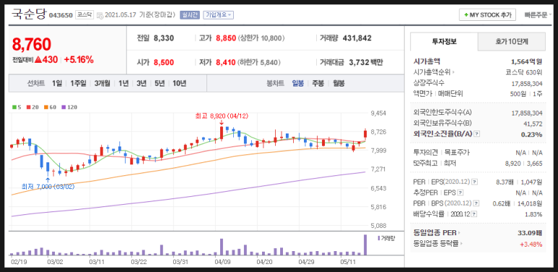The image size is (558, 272).
Task: Click the calendar icon before 2021.05.17 date
Action: 100,15
